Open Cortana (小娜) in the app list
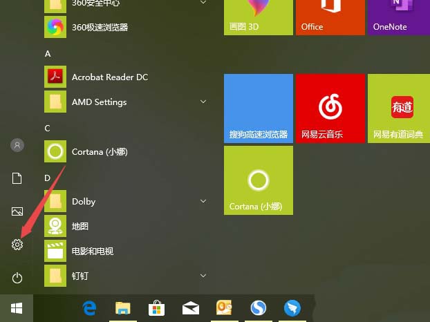Viewport: 430px width, 322px height. coord(125,151)
